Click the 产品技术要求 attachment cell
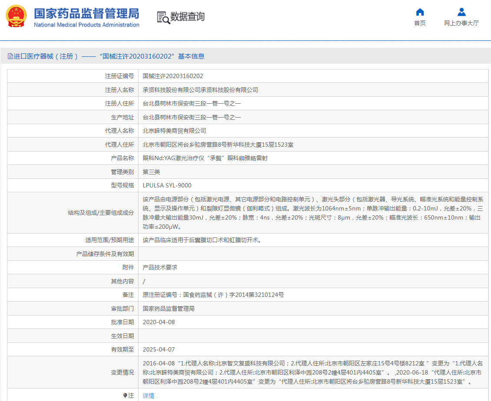The image size is (491, 401). [160, 267]
